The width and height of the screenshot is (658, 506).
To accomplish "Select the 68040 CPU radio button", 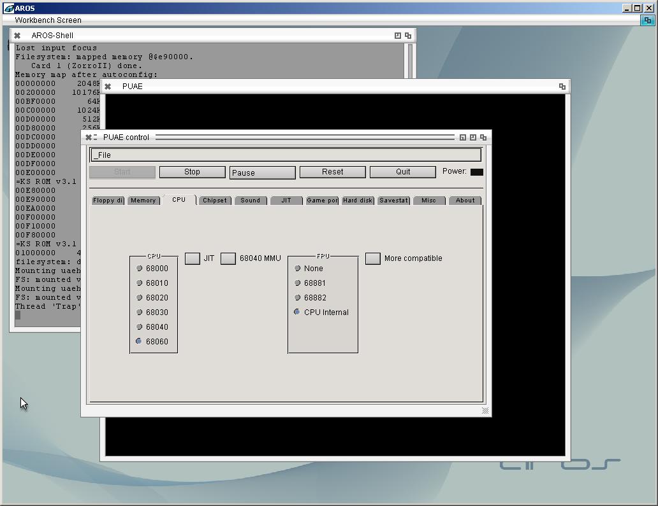I will [140, 327].
